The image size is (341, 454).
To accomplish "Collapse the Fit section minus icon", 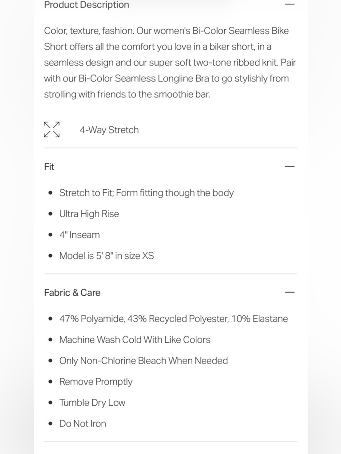I will click(290, 167).
